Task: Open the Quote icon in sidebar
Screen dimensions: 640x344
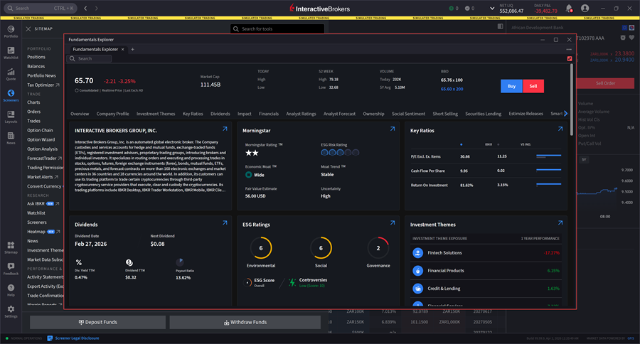Action: pyautogui.click(x=11, y=73)
